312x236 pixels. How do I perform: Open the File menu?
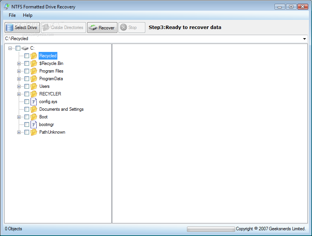tap(12, 15)
